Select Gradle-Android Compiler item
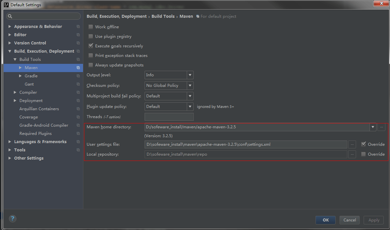This screenshot has width=390, height=230. [44, 125]
